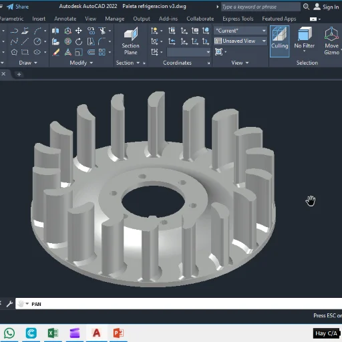Image resolution: width=342 pixels, height=342 pixels.
Task: Click the Sign In button
Action: point(326,7)
